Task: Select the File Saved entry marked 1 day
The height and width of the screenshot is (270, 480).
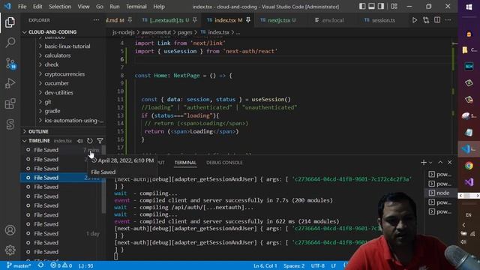Action: pos(63,233)
